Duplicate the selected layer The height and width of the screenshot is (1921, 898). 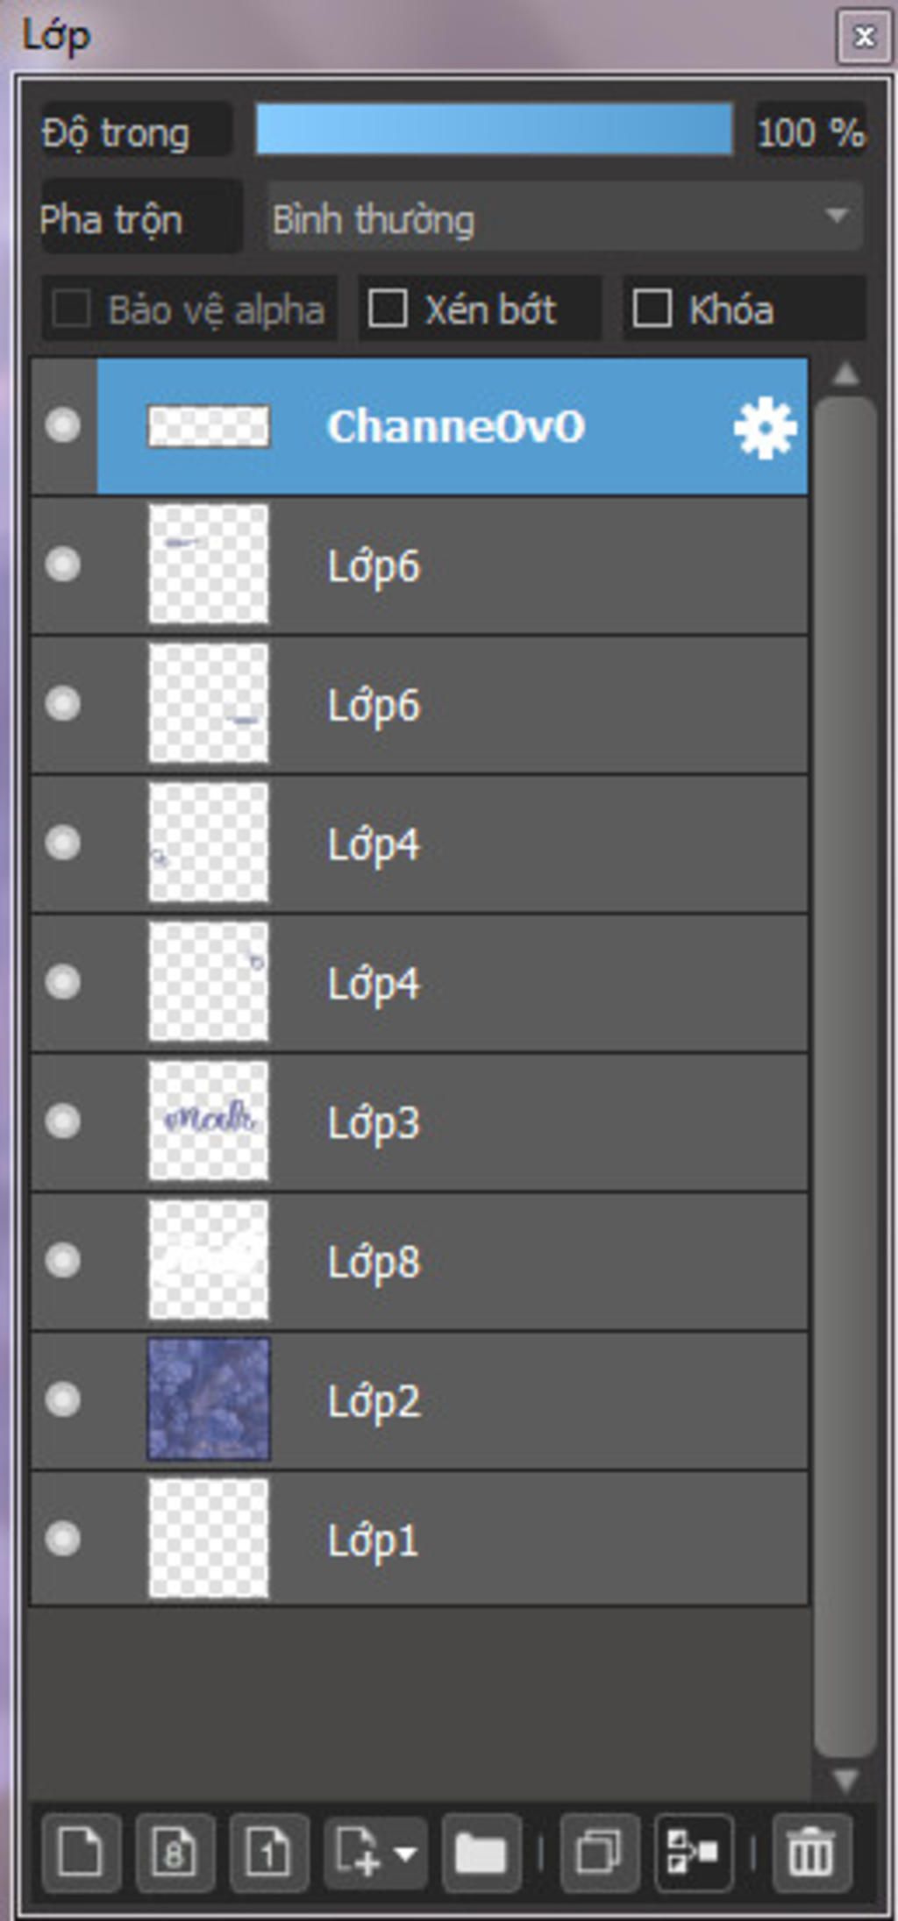[599, 1853]
